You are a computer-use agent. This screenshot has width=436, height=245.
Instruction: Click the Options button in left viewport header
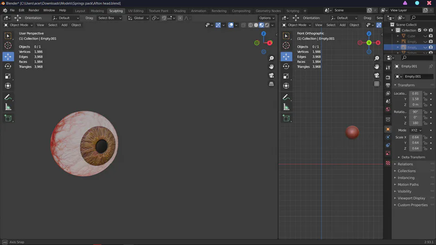coord(266,18)
